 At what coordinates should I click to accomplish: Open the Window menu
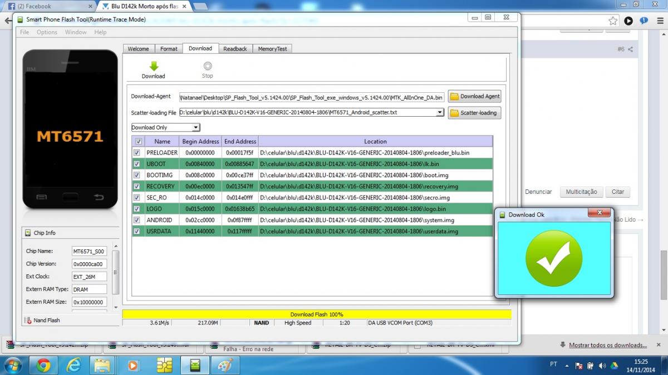pyautogui.click(x=76, y=32)
